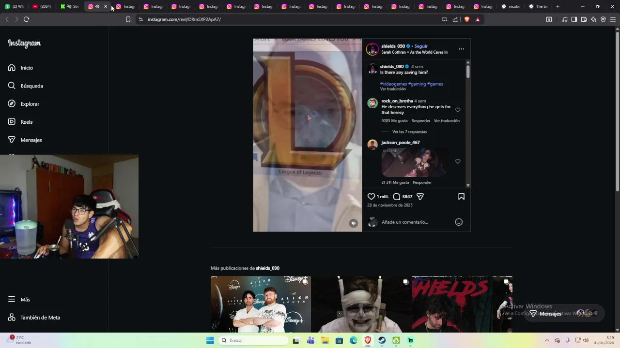This screenshot has height=348, width=620.
Task: Open a new browser tab
Action: (x=558, y=6)
